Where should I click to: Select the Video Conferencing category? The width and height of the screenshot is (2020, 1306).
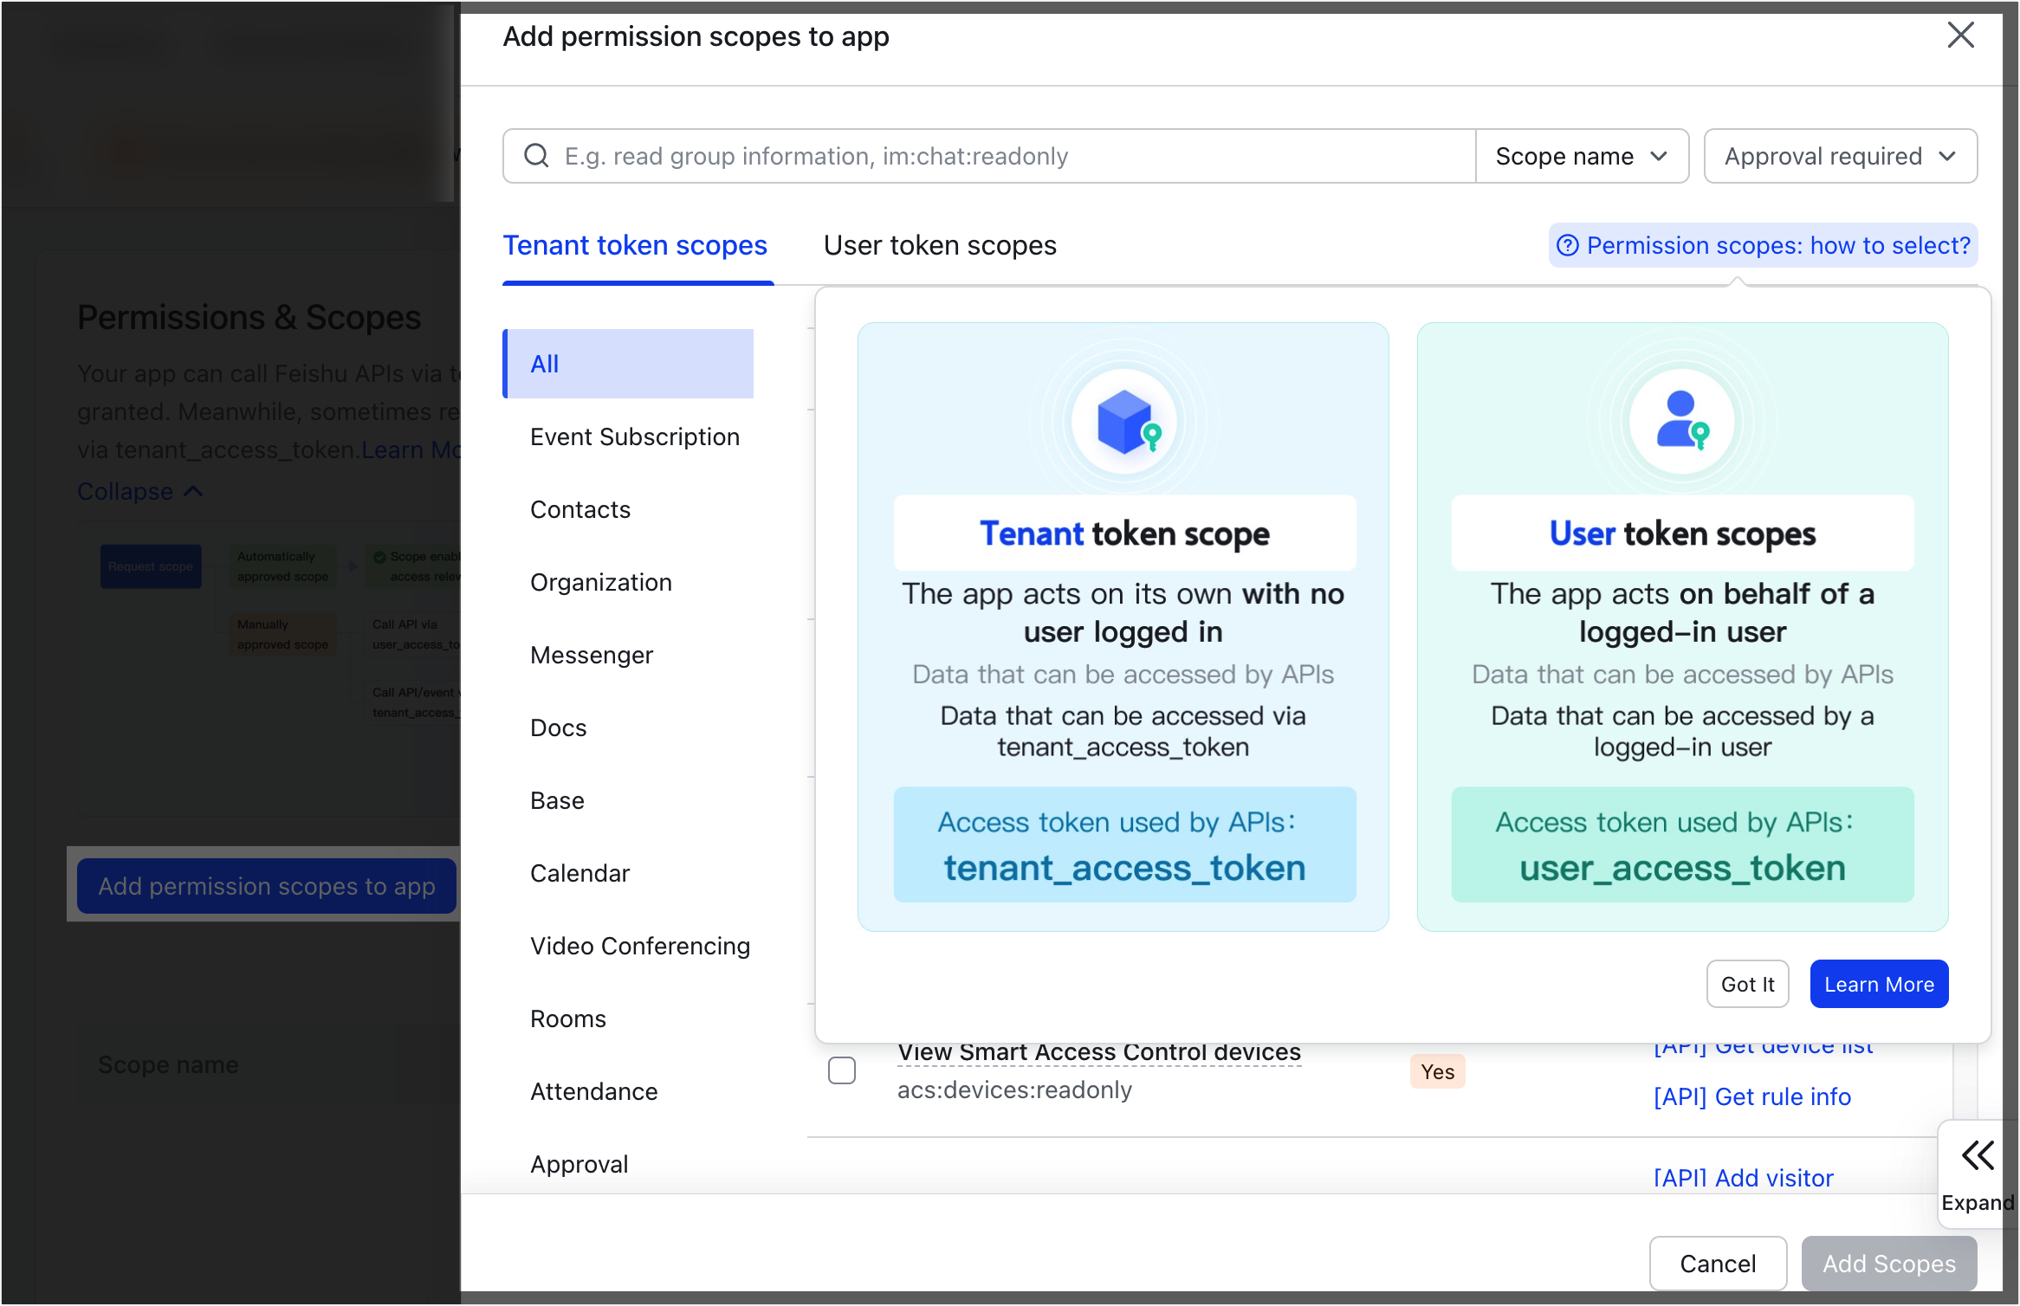pos(640,946)
